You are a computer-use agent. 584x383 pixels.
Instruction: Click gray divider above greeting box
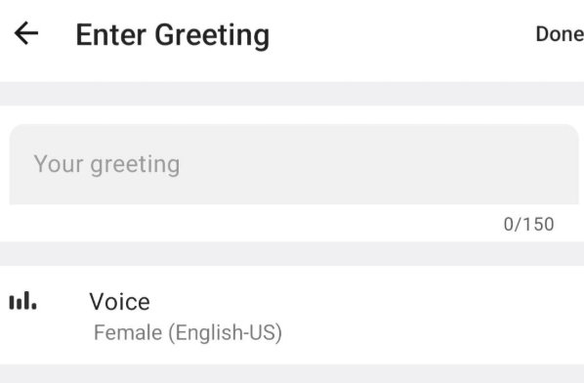pyautogui.click(x=292, y=94)
